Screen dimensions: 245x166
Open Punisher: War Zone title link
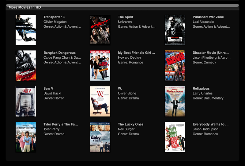pos(208,17)
